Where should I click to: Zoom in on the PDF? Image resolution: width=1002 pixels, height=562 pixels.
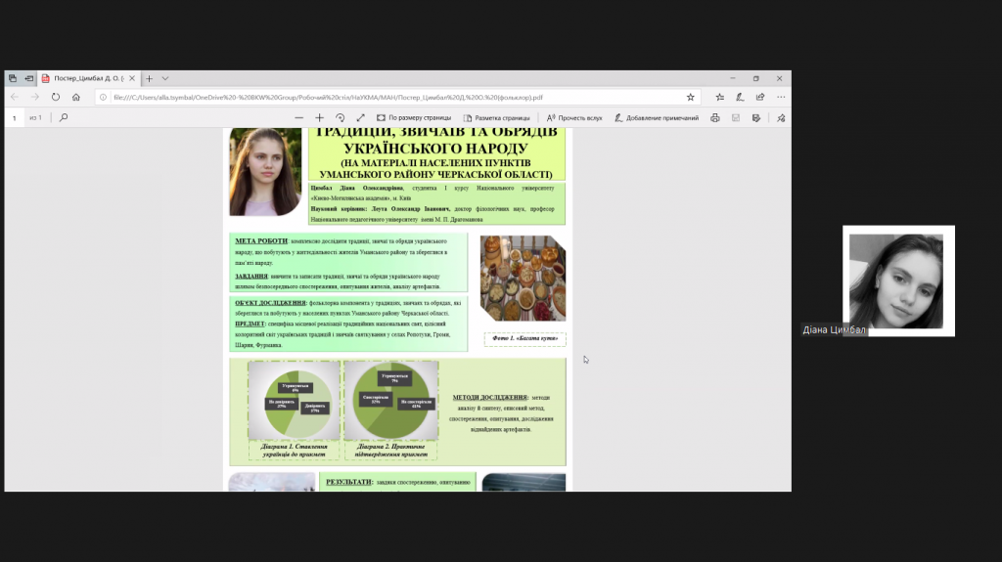(320, 117)
